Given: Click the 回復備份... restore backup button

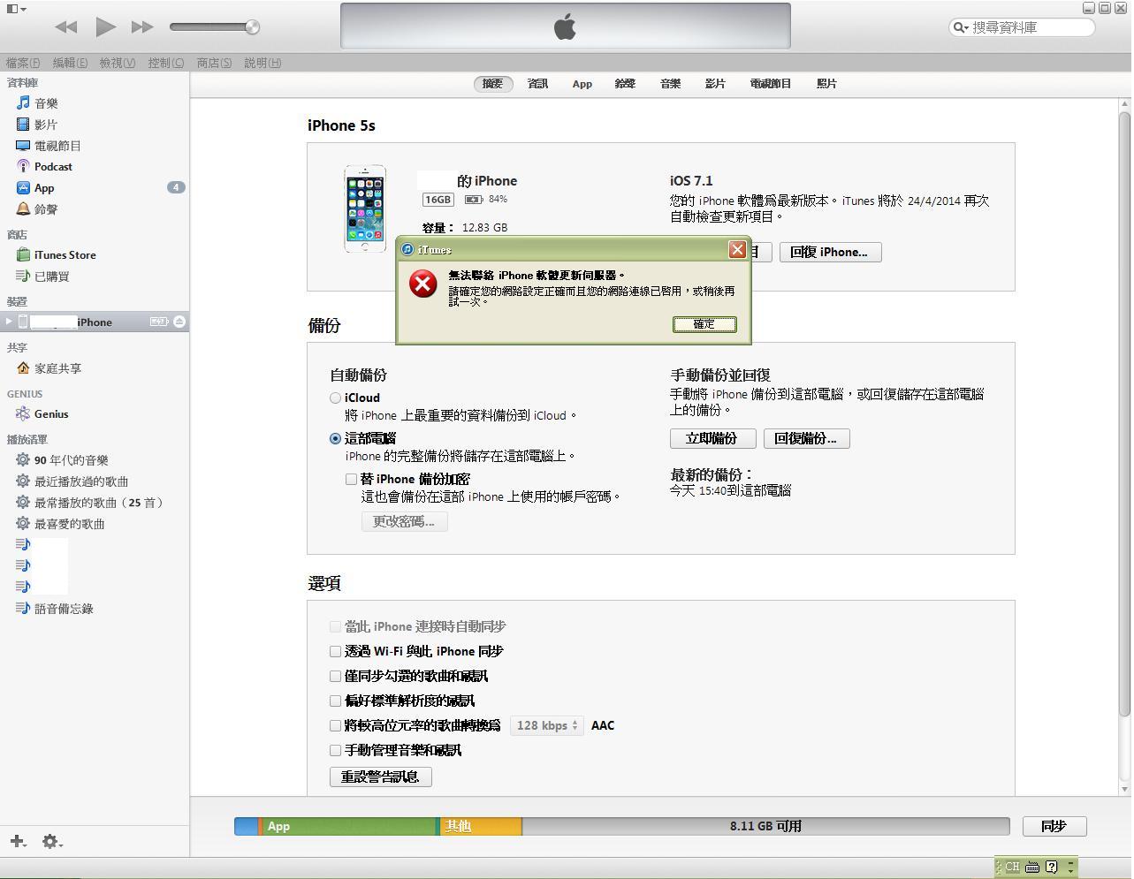Looking at the screenshot, I should [806, 438].
